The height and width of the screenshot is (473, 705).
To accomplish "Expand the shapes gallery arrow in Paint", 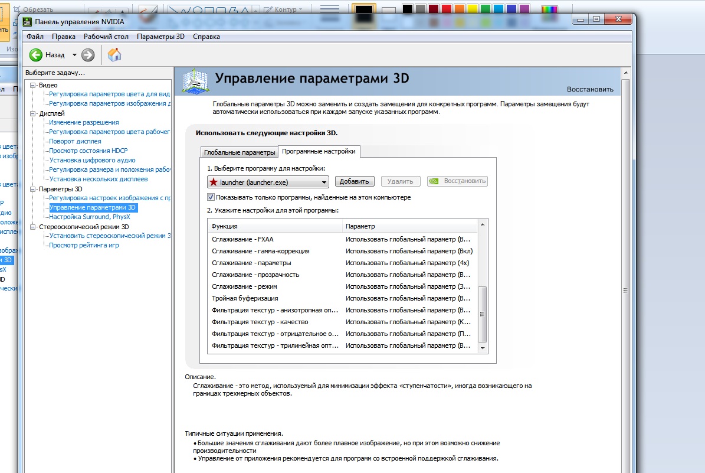I will coord(256,9).
